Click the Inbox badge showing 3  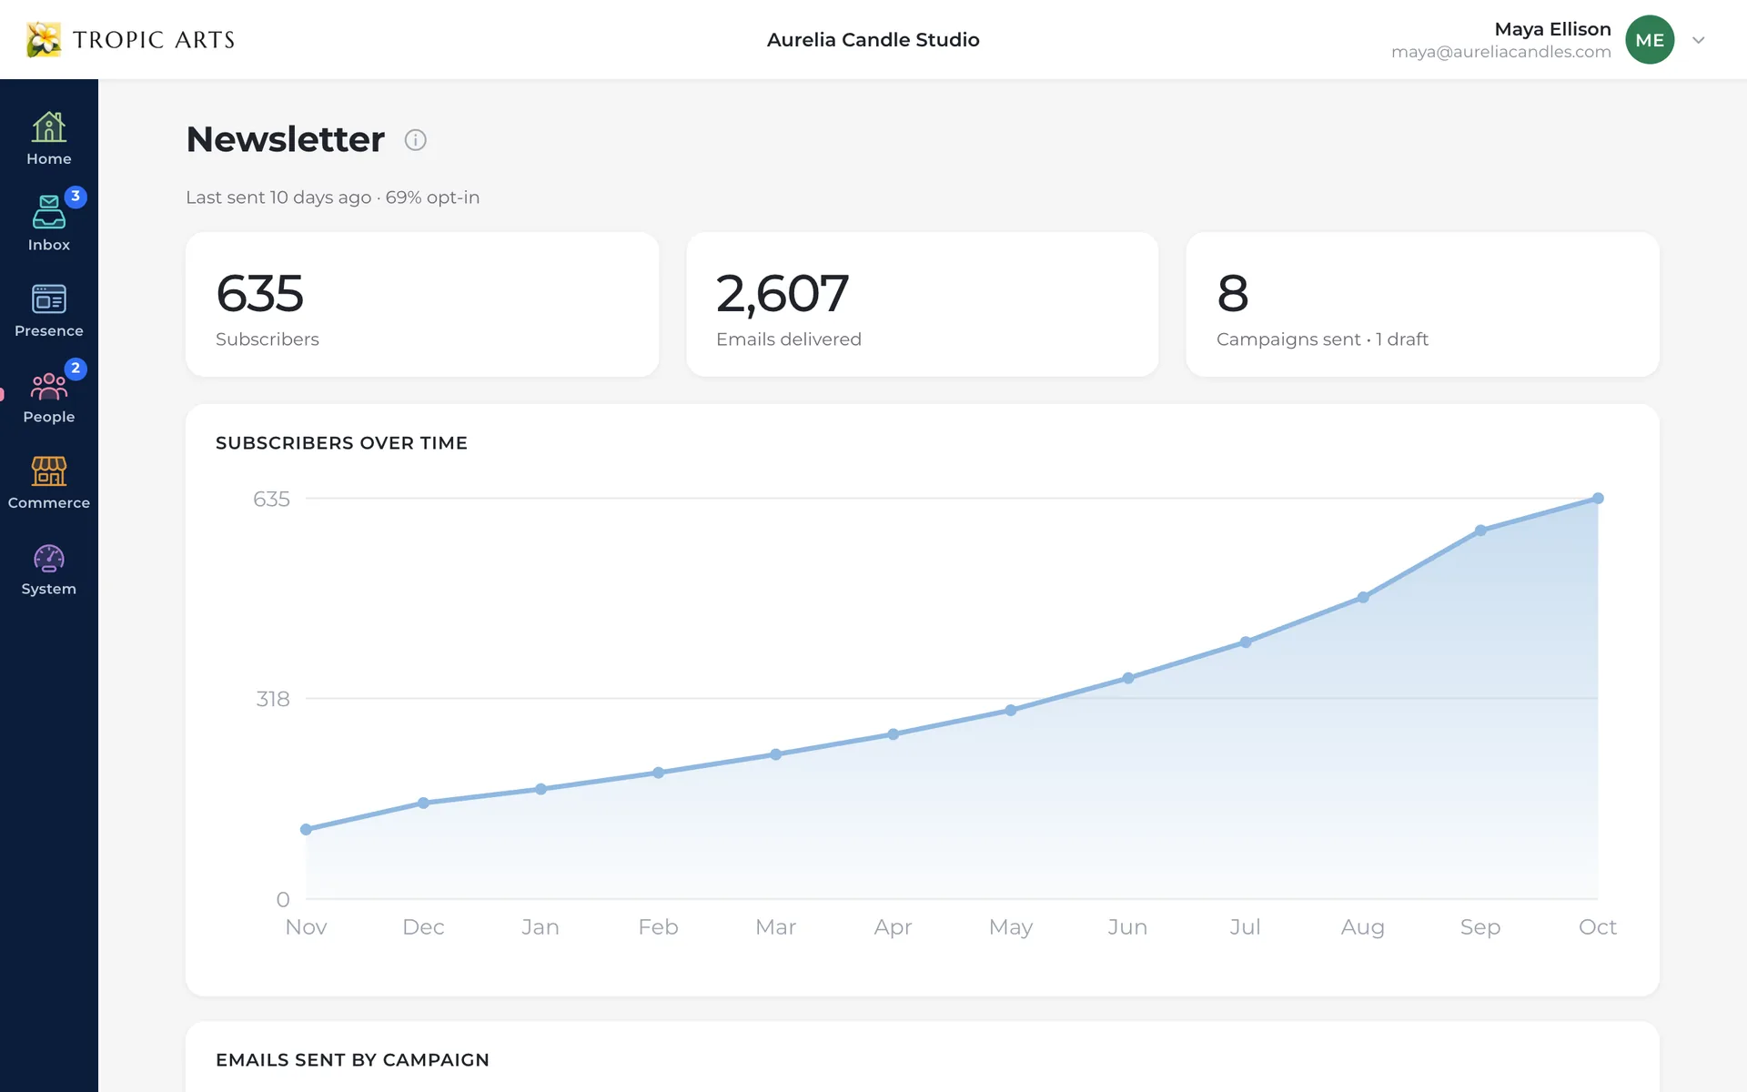tap(76, 197)
